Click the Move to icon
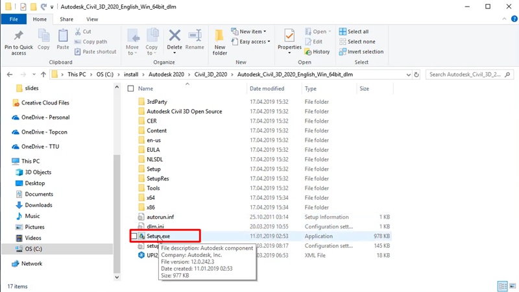 coord(132,36)
